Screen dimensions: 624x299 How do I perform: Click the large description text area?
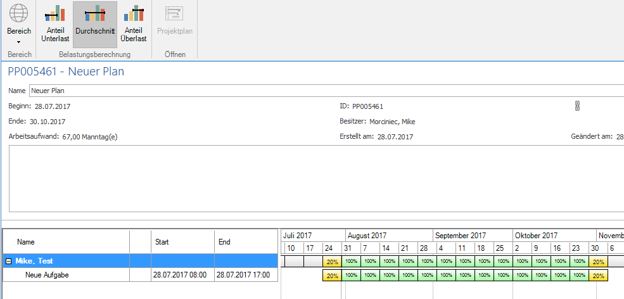[x=317, y=178]
